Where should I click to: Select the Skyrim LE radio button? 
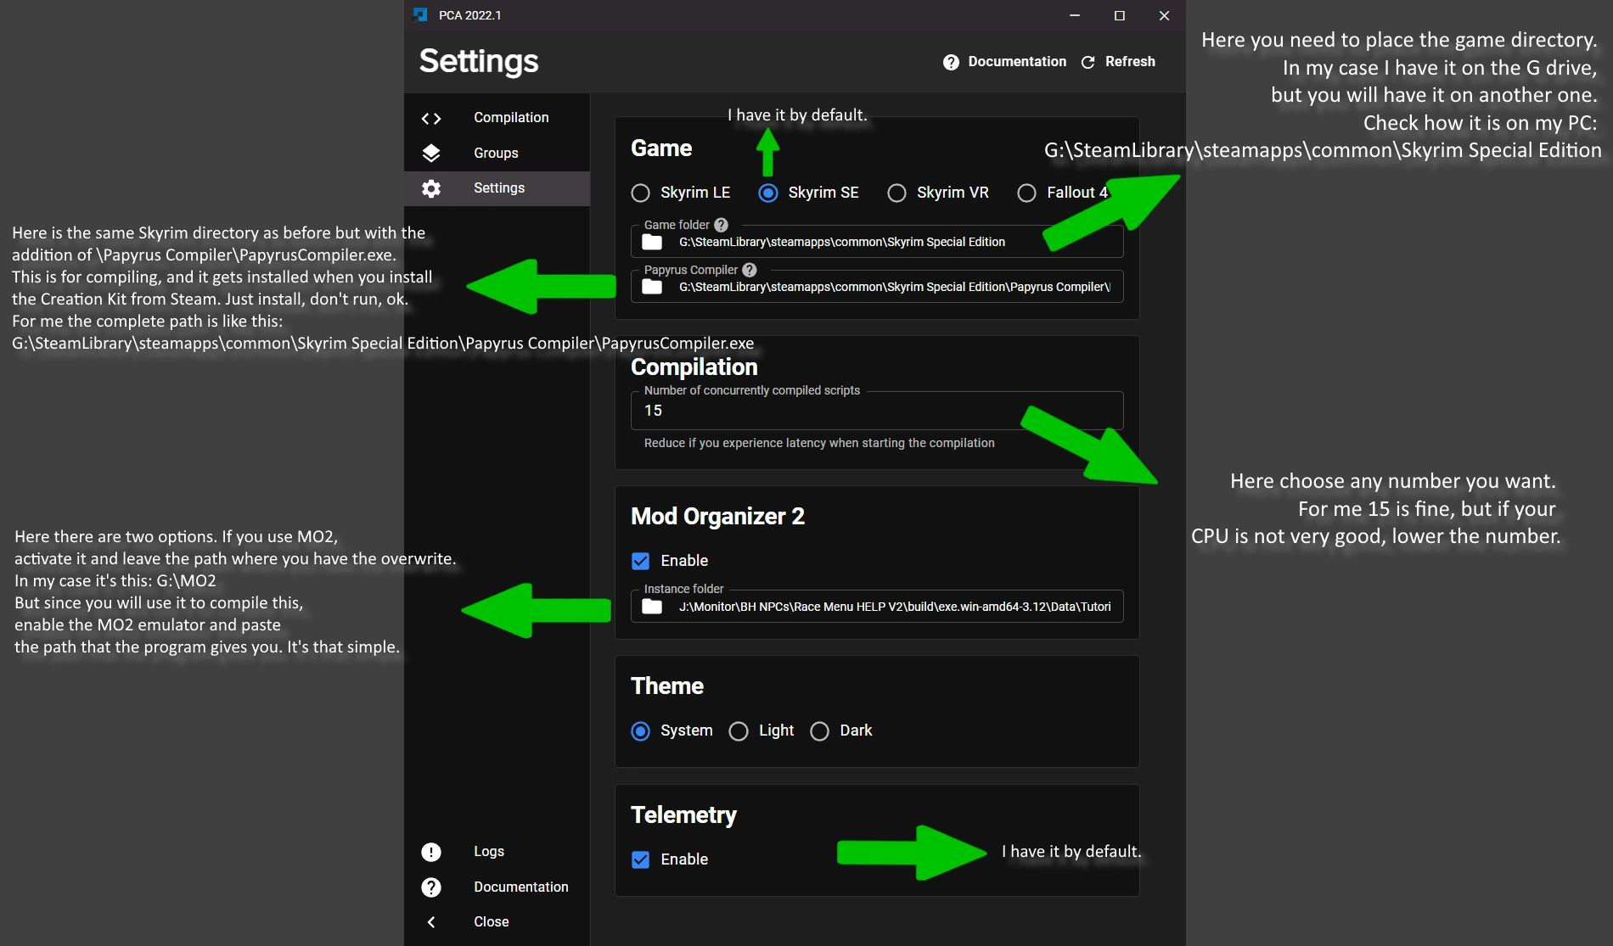point(641,193)
